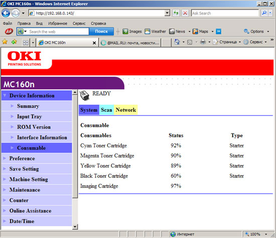Click the Ask Search input box

point(225,13)
